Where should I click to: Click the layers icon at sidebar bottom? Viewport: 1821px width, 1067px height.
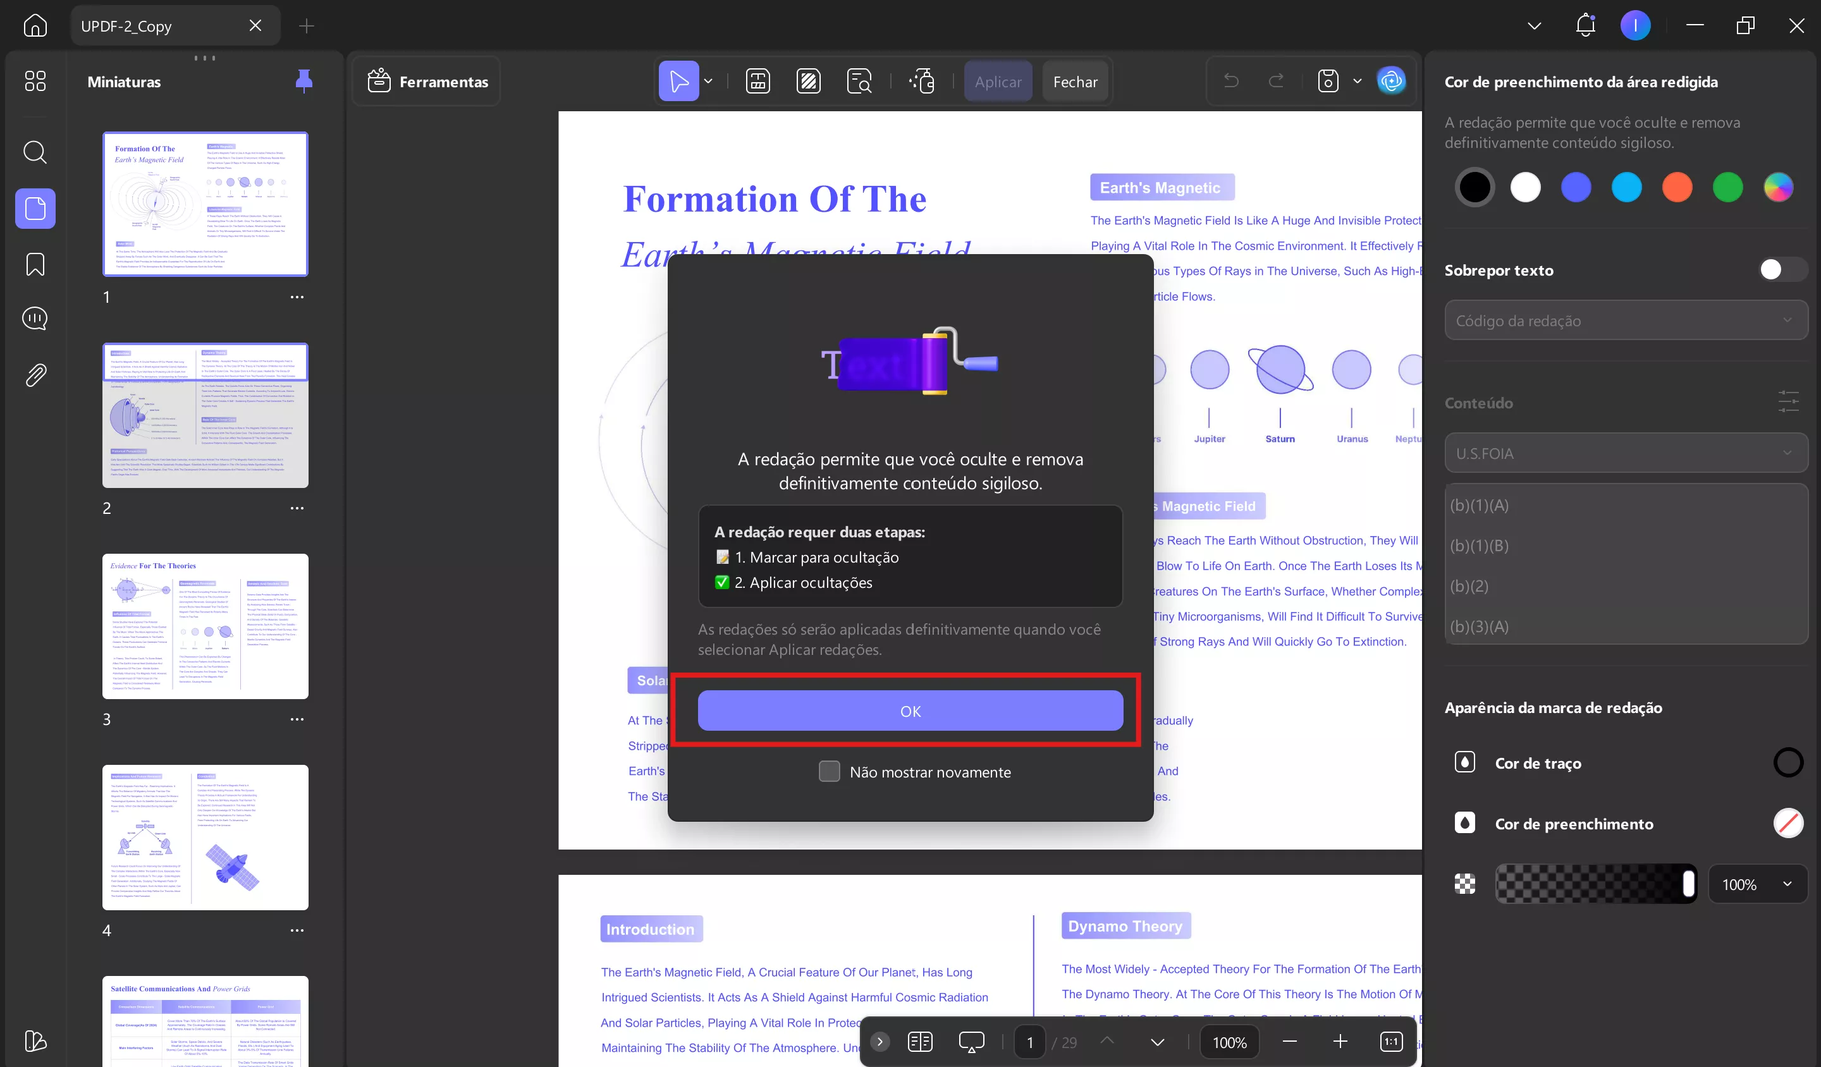(x=35, y=1041)
